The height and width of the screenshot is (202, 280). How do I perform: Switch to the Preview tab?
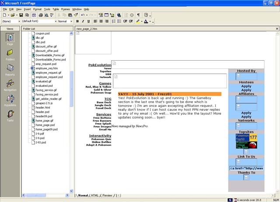pyautogui.click(x=107, y=195)
